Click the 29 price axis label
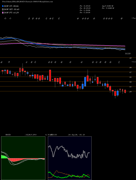 coord(130,92)
